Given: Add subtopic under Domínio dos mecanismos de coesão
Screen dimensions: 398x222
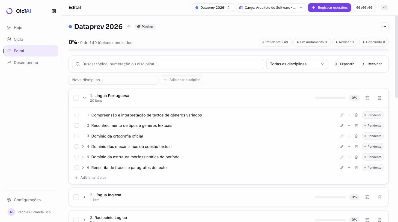Looking at the screenshot, I should point(349,147).
